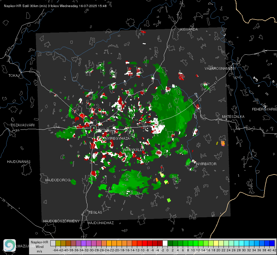Click road number 36 near Tiszavasvári
This screenshot has height=255, width=277.
(18, 130)
